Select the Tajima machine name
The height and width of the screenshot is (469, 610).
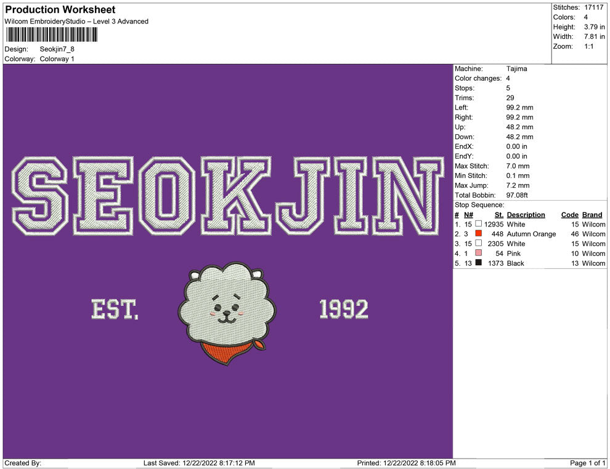(x=516, y=68)
